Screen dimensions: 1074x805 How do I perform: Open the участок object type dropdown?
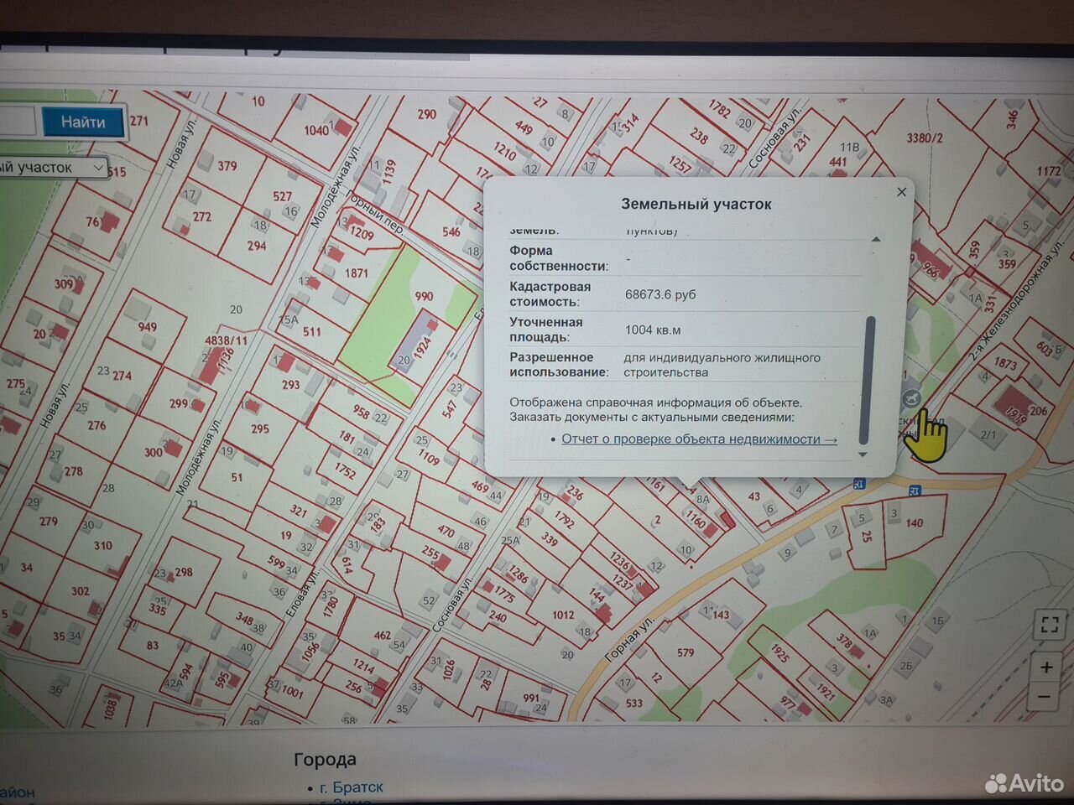(x=53, y=168)
